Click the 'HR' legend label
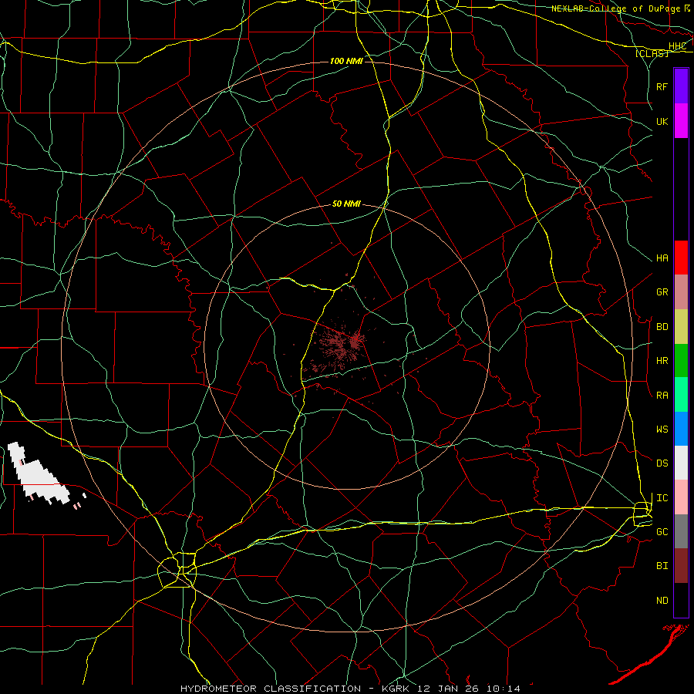 pyautogui.click(x=662, y=361)
